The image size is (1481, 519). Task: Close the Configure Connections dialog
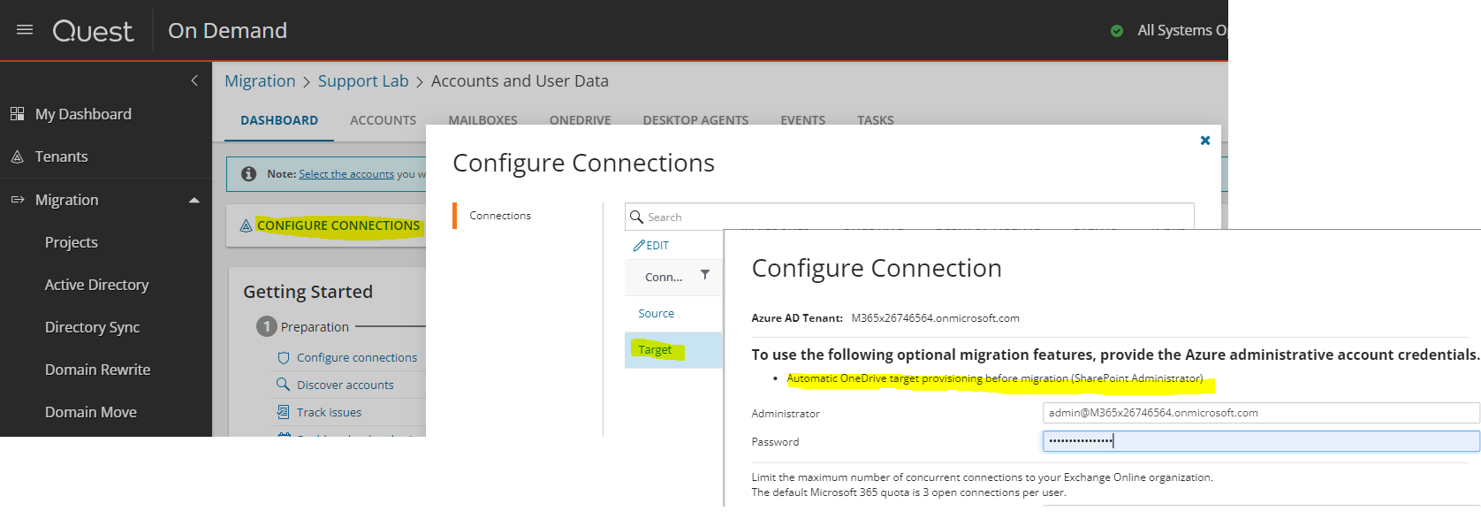click(1204, 141)
